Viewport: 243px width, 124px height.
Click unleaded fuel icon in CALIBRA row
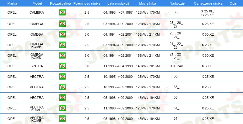click(x=62, y=12)
